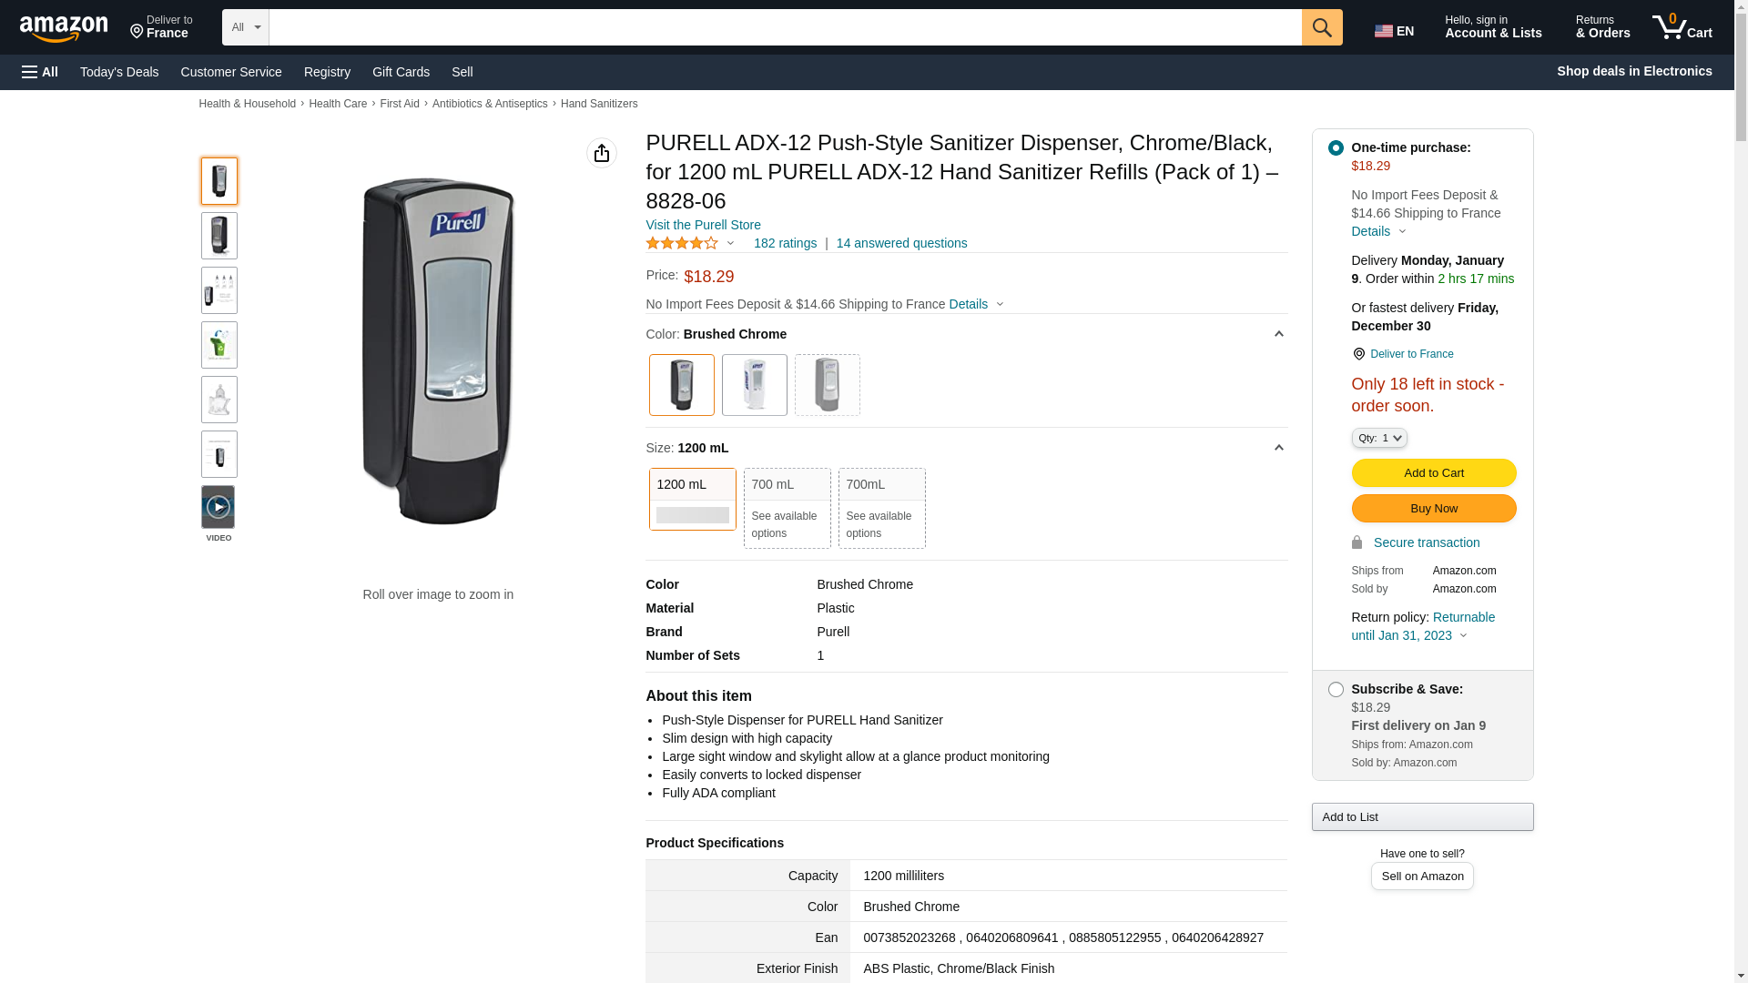The image size is (1748, 983).
Task: Open Customer Service in navigation bar
Action: (231, 72)
